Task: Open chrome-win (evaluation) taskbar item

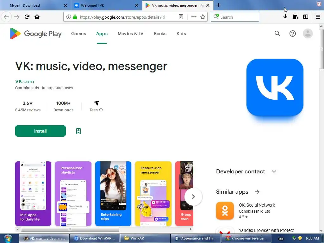Action: pos(246,239)
